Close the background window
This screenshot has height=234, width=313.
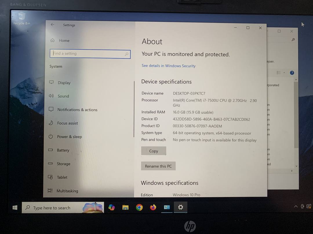292,31
